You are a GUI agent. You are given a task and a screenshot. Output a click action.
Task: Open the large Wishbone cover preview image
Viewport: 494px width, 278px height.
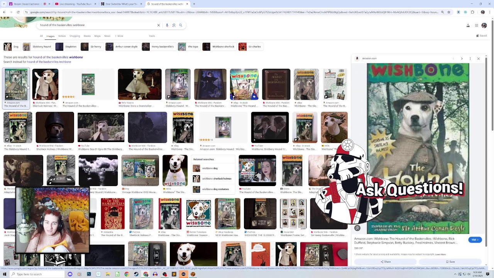(418, 149)
